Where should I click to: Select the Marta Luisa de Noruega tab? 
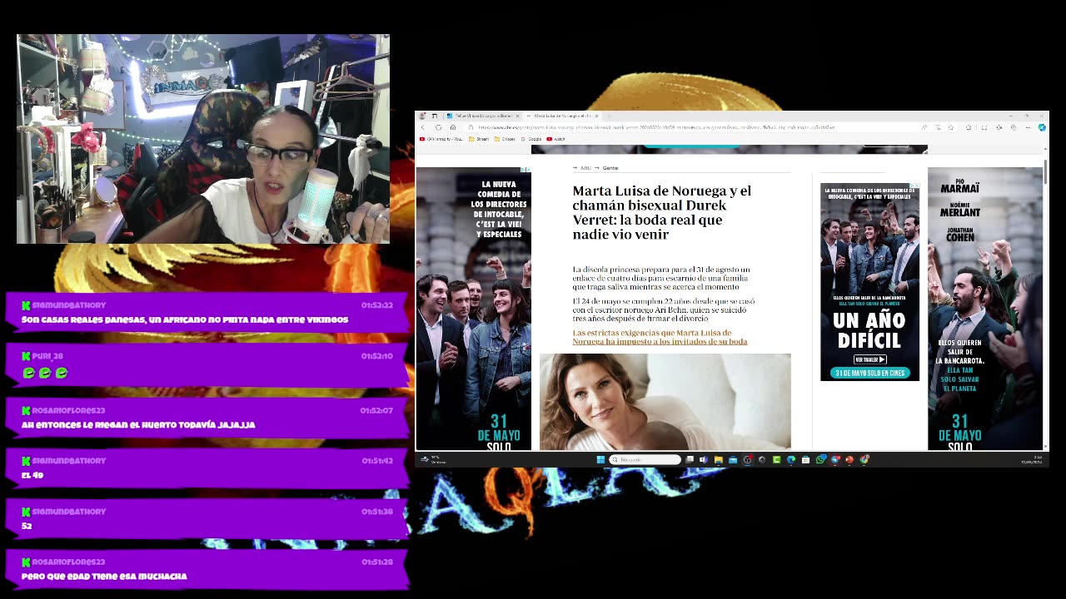tap(561, 116)
